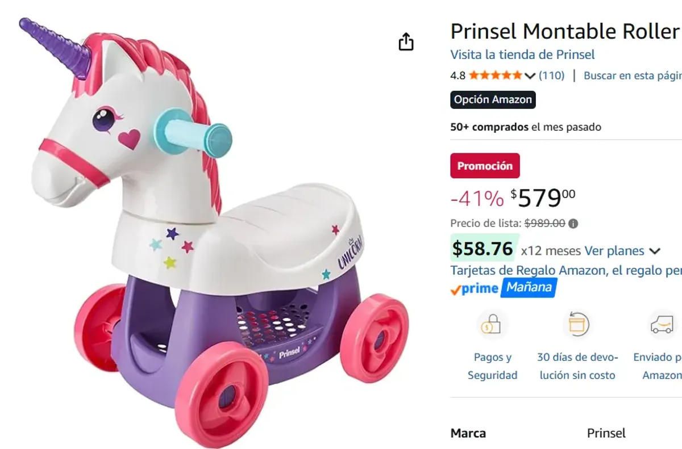Screen dimensions: 682x449
Task: Click the Opción Amazon badge
Action: click(x=492, y=99)
